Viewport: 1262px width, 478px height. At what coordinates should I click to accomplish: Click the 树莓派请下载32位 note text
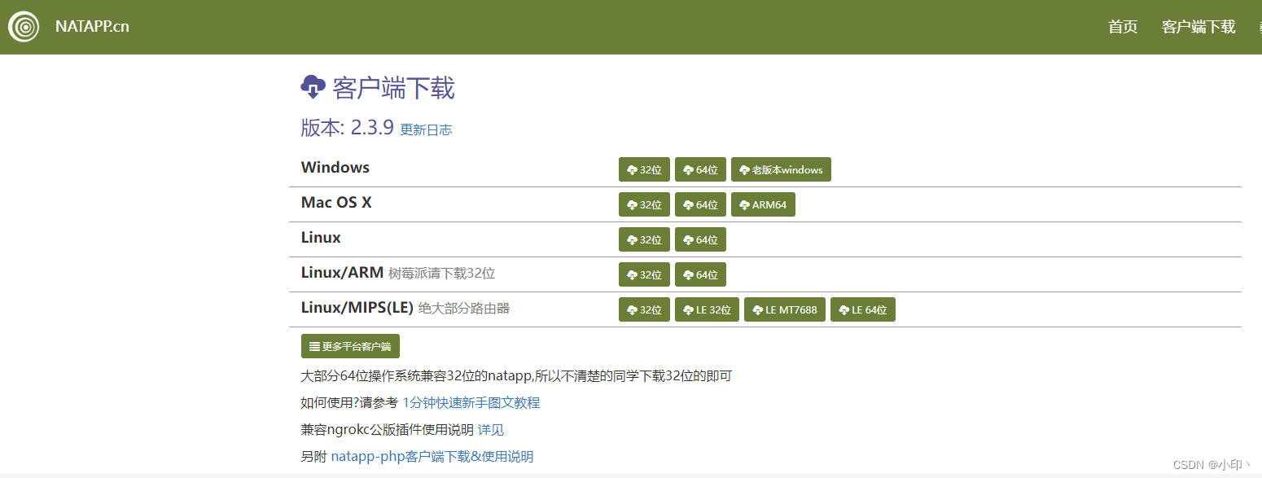pos(441,273)
